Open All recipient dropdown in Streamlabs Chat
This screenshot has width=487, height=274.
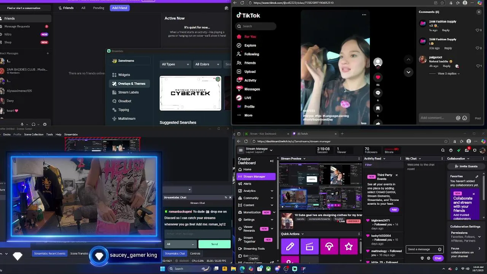pos(181,244)
